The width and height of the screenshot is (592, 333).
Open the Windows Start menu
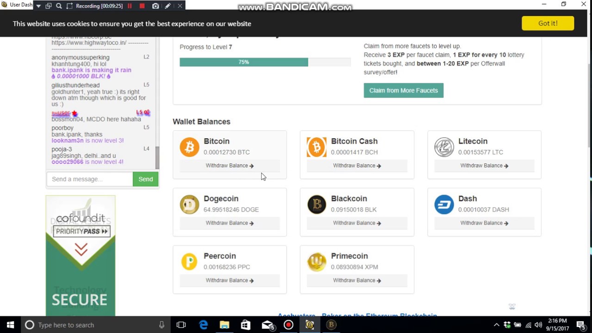pyautogui.click(x=11, y=325)
